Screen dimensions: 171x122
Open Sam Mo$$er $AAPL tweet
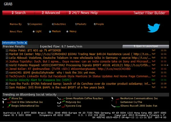(x=86, y=87)
